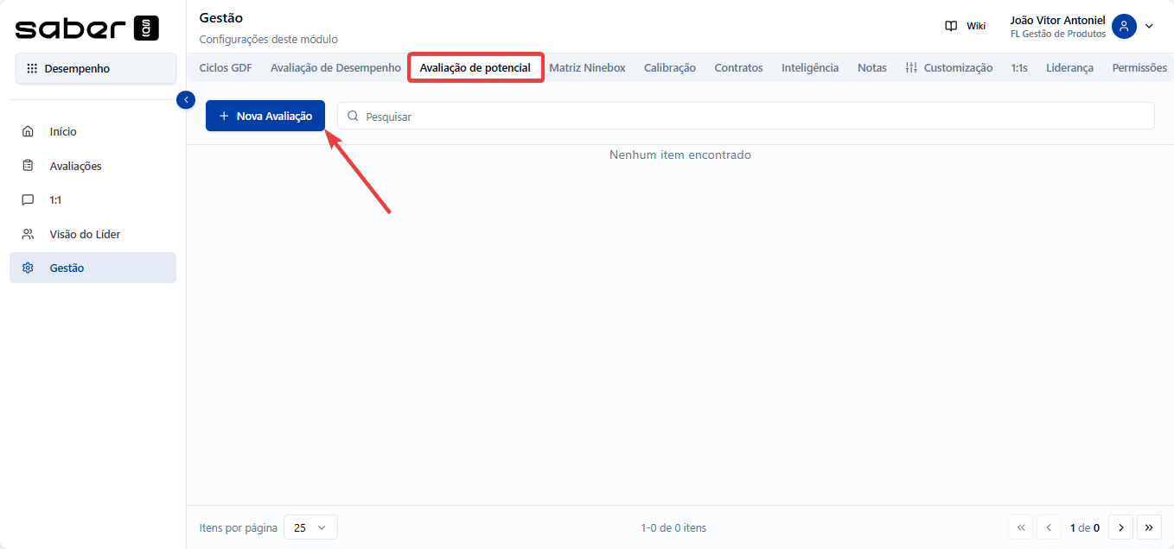1174x549 pixels.
Task: Collapse the sidebar with the chevron button
Action: [186, 100]
